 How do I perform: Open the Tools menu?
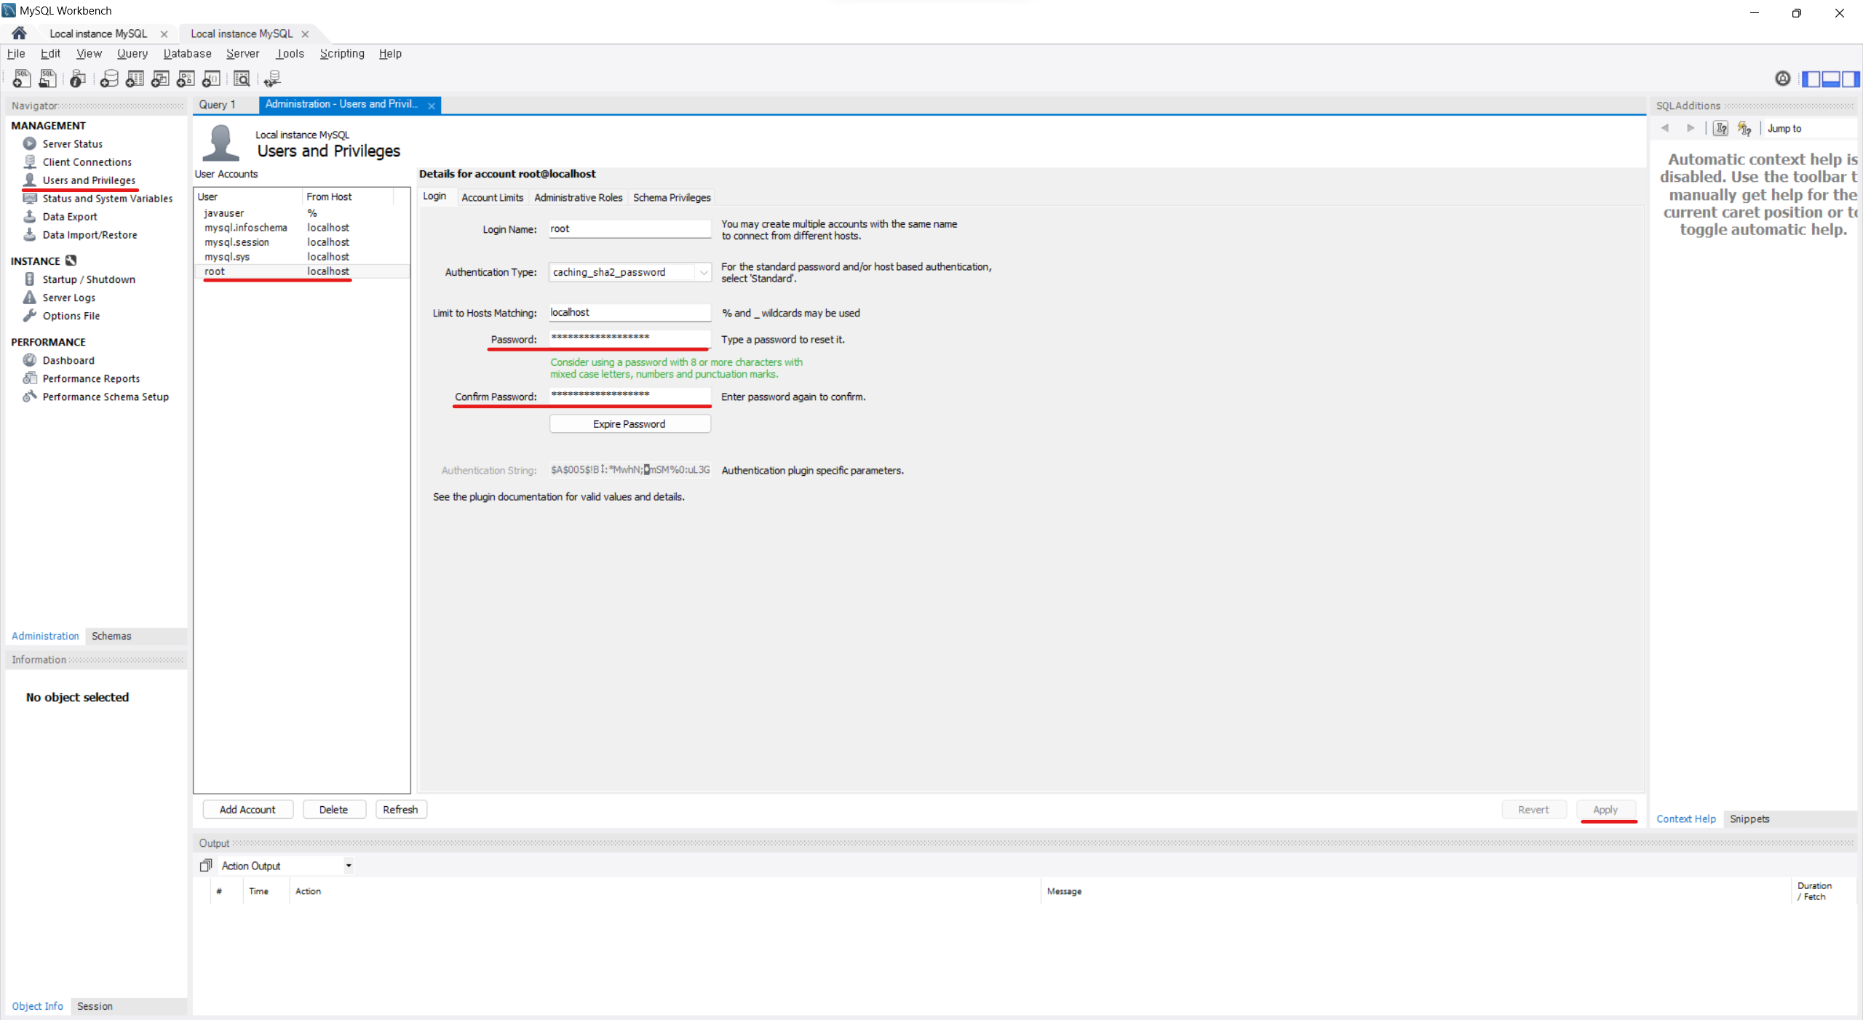click(290, 53)
